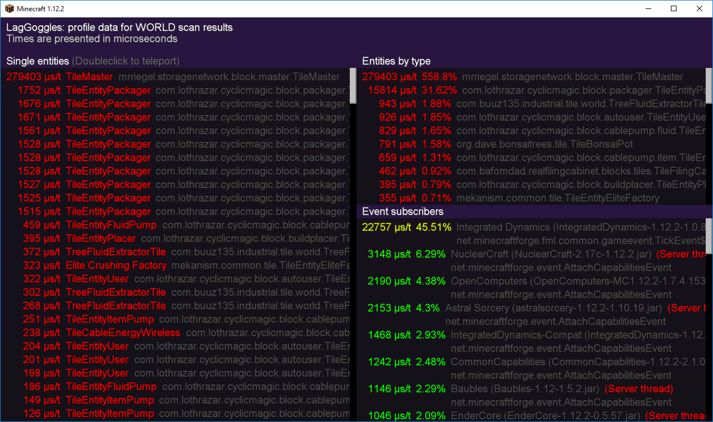Click the OpenComputers 4.38% event row
The width and height of the screenshot is (713, 422).
click(x=532, y=288)
